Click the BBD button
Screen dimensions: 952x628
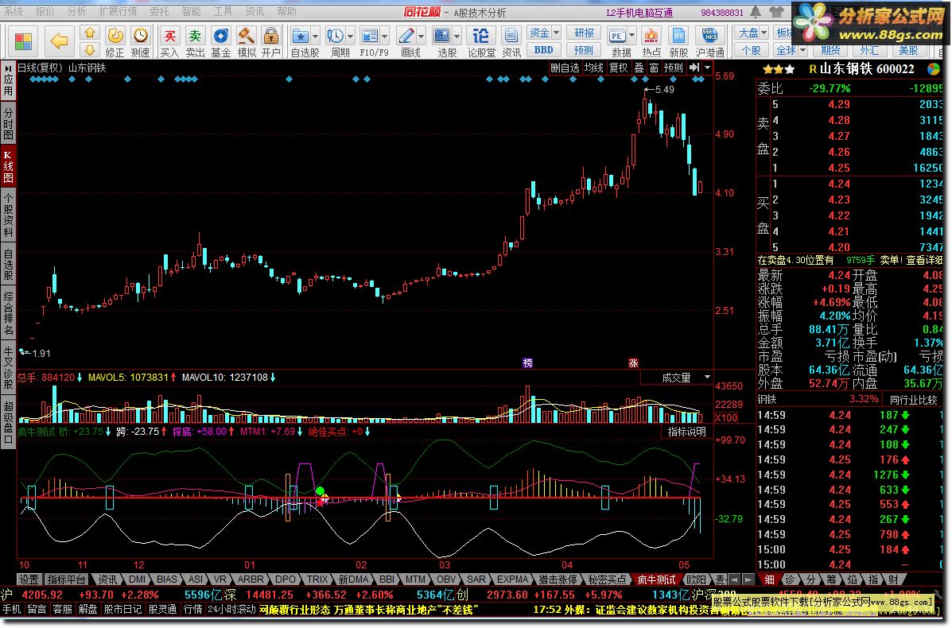[x=543, y=50]
